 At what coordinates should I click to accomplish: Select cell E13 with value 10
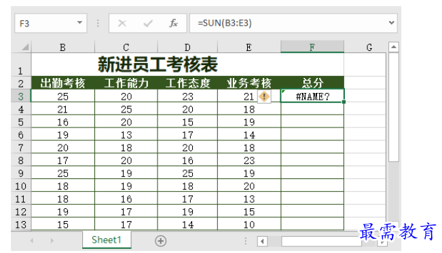(x=249, y=225)
